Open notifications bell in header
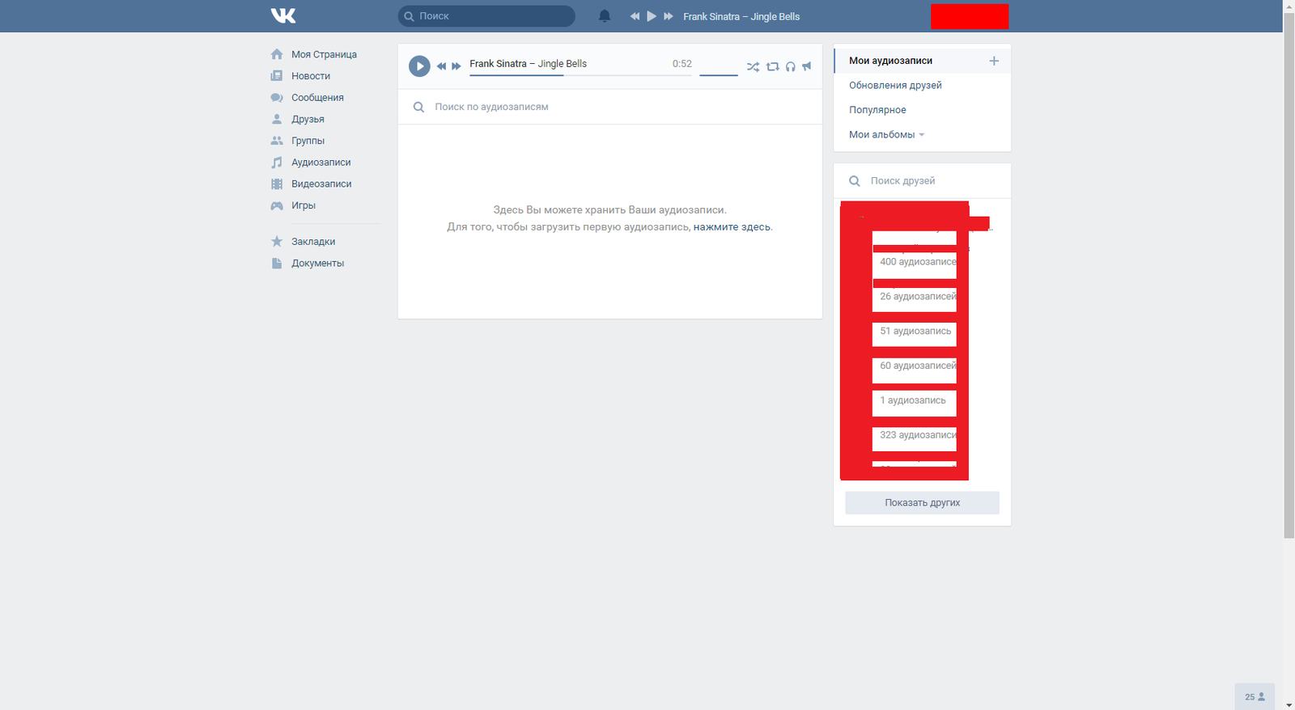 pyautogui.click(x=605, y=16)
